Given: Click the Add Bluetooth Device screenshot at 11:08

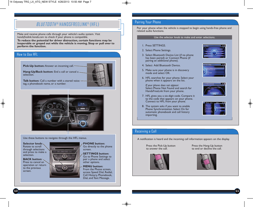Looking at the screenshot, I should [x=214, y=89].
